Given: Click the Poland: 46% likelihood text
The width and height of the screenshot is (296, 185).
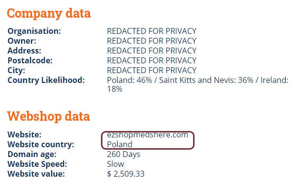Looking at the screenshot, I should click(x=130, y=80).
